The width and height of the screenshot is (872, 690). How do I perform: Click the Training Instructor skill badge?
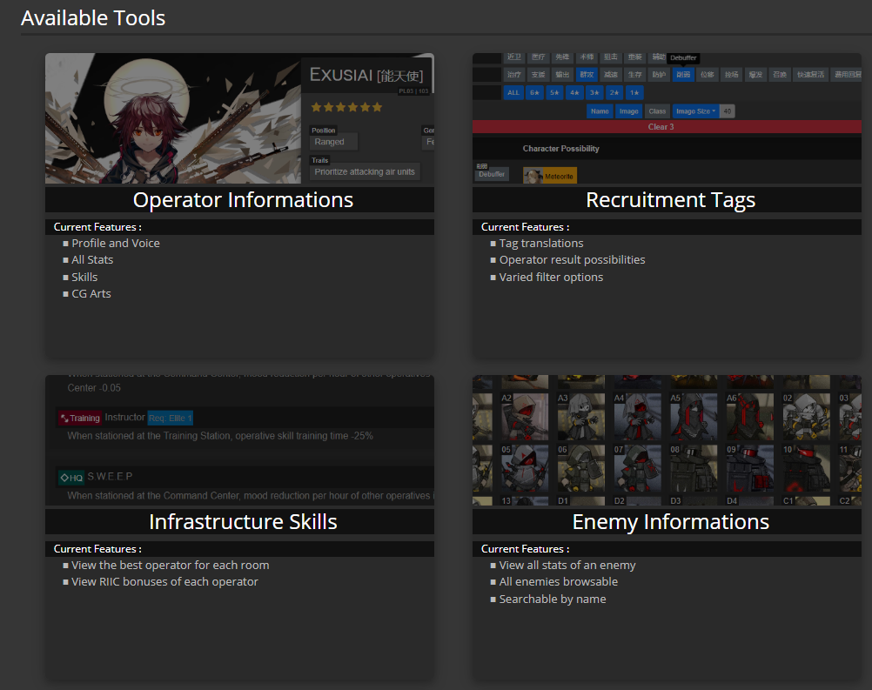click(79, 418)
